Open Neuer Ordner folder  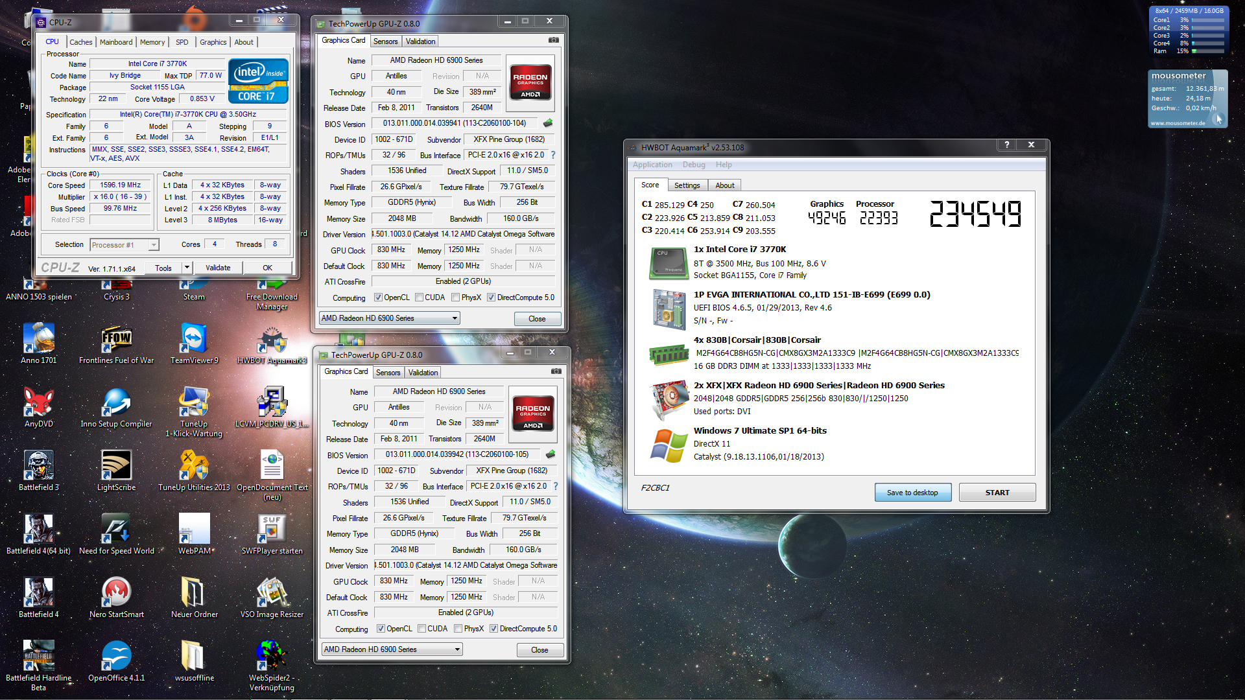coord(195,596)
